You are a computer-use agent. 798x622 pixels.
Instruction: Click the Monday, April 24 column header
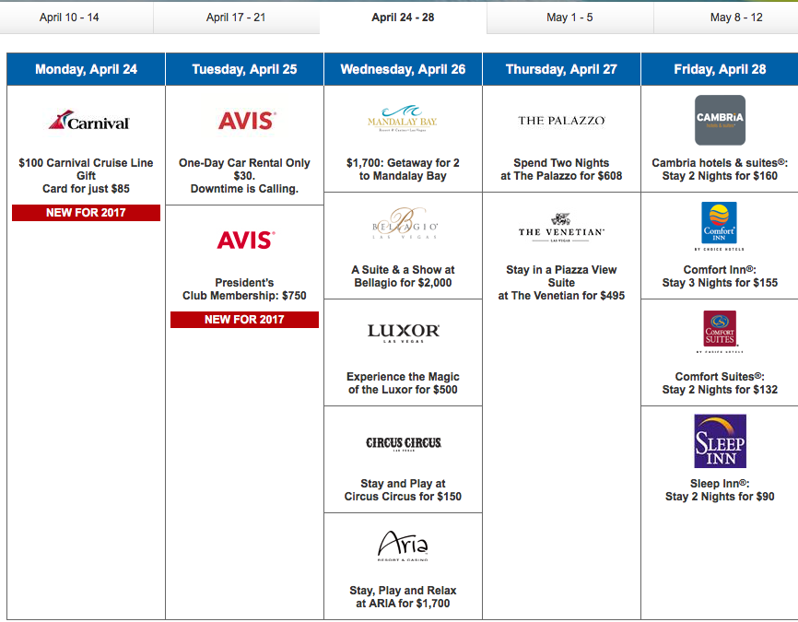[86, 69]
